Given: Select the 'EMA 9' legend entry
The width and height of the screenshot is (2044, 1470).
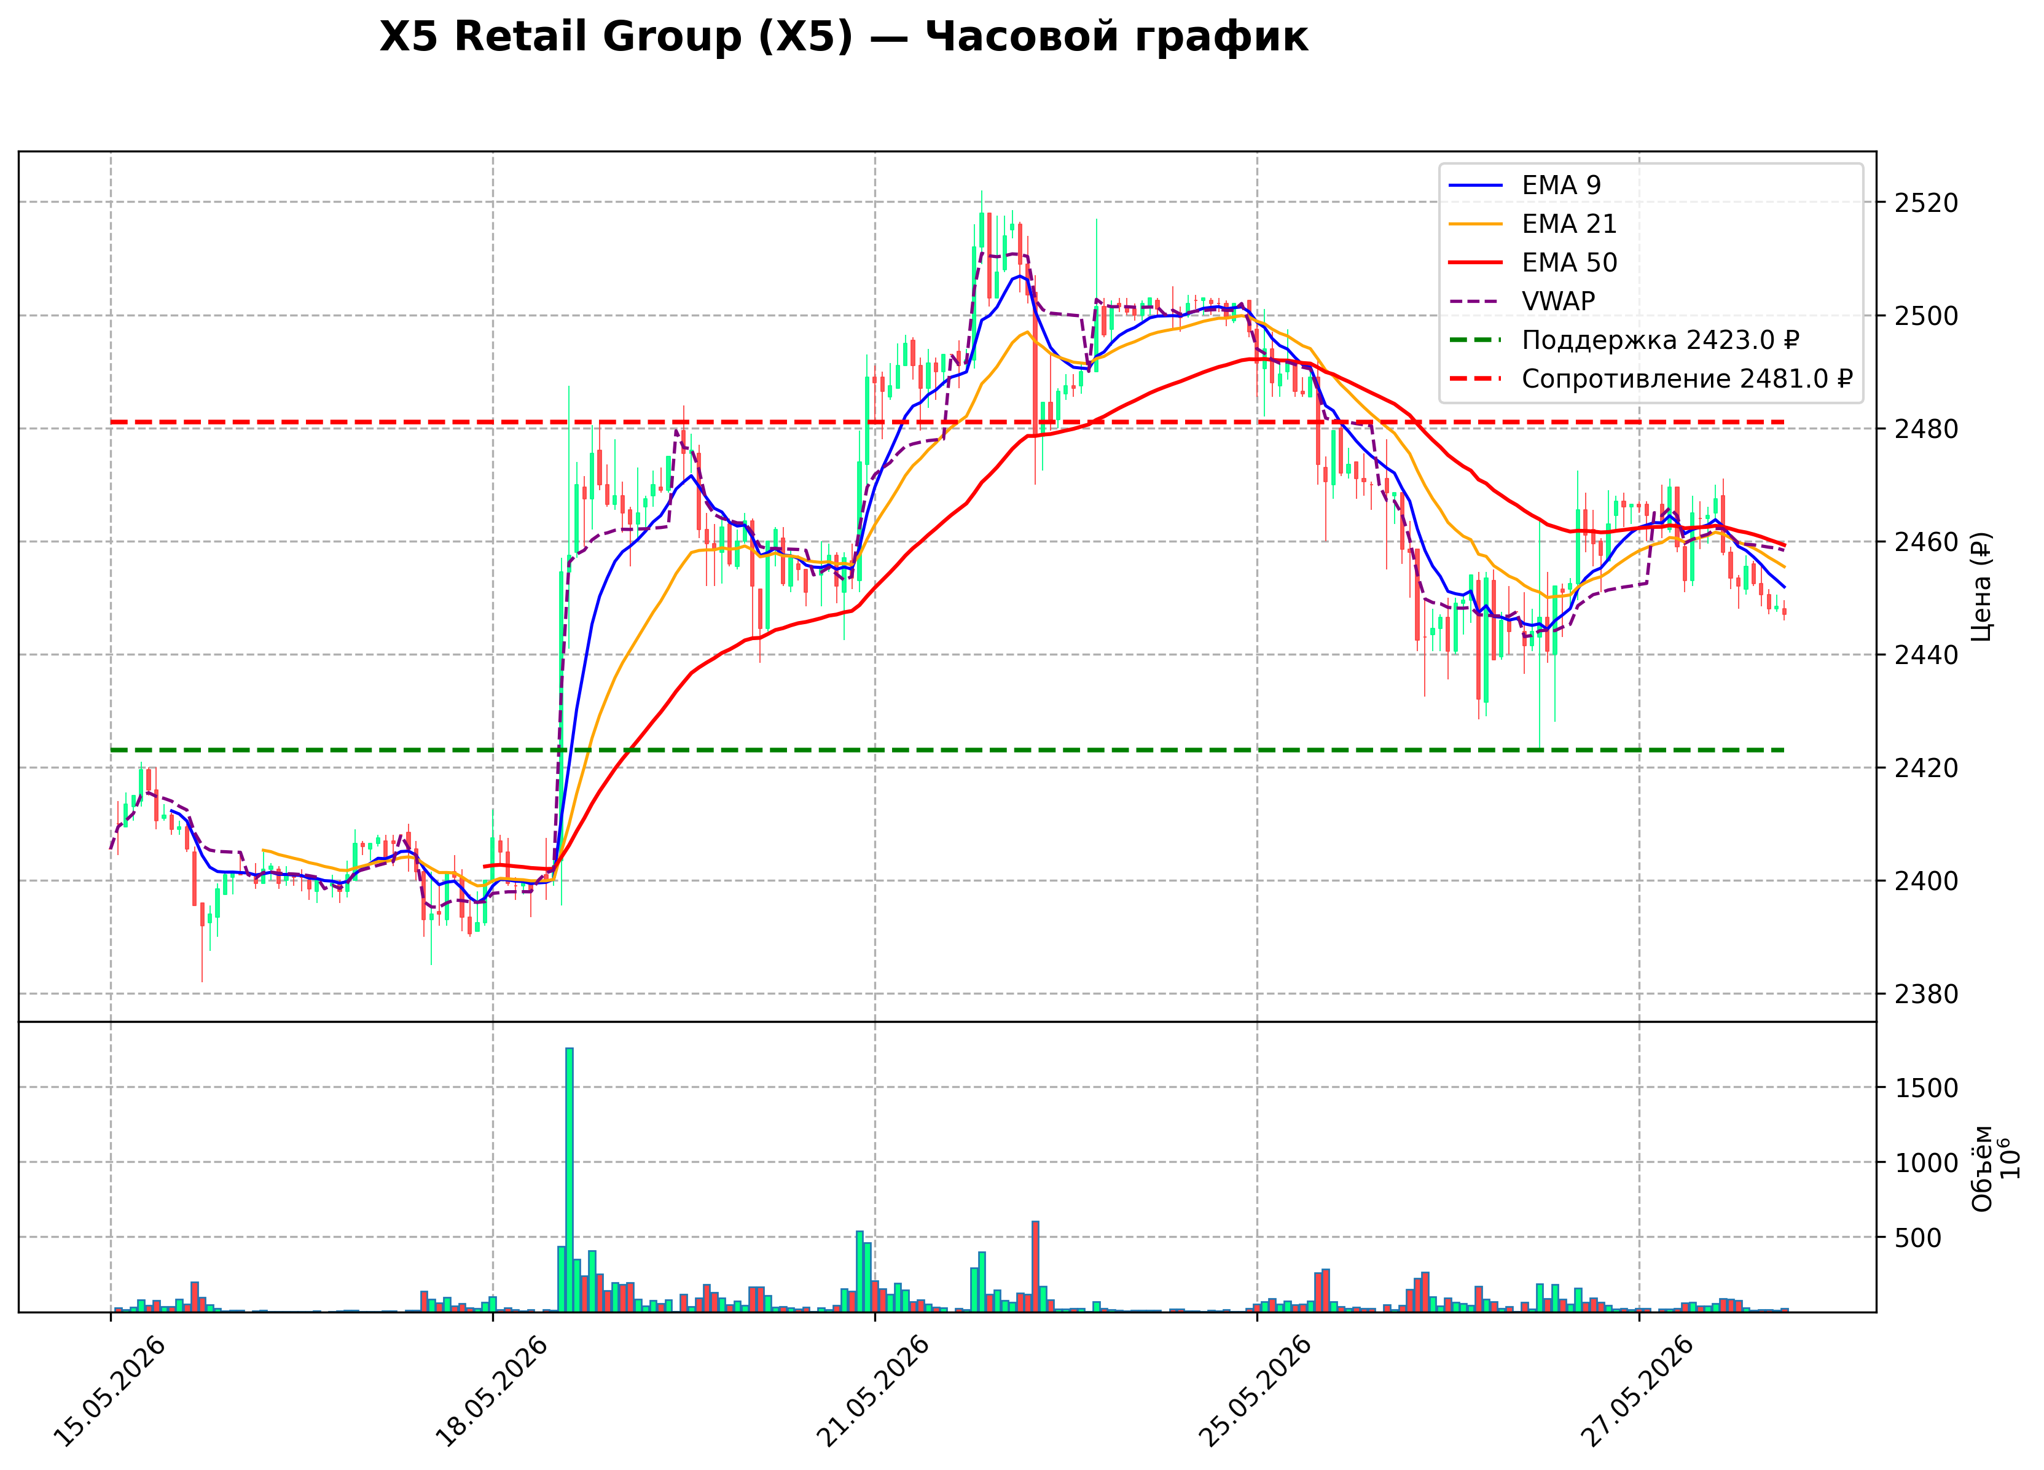Looking at the screenshot, I should click(x=1524, y=186).
